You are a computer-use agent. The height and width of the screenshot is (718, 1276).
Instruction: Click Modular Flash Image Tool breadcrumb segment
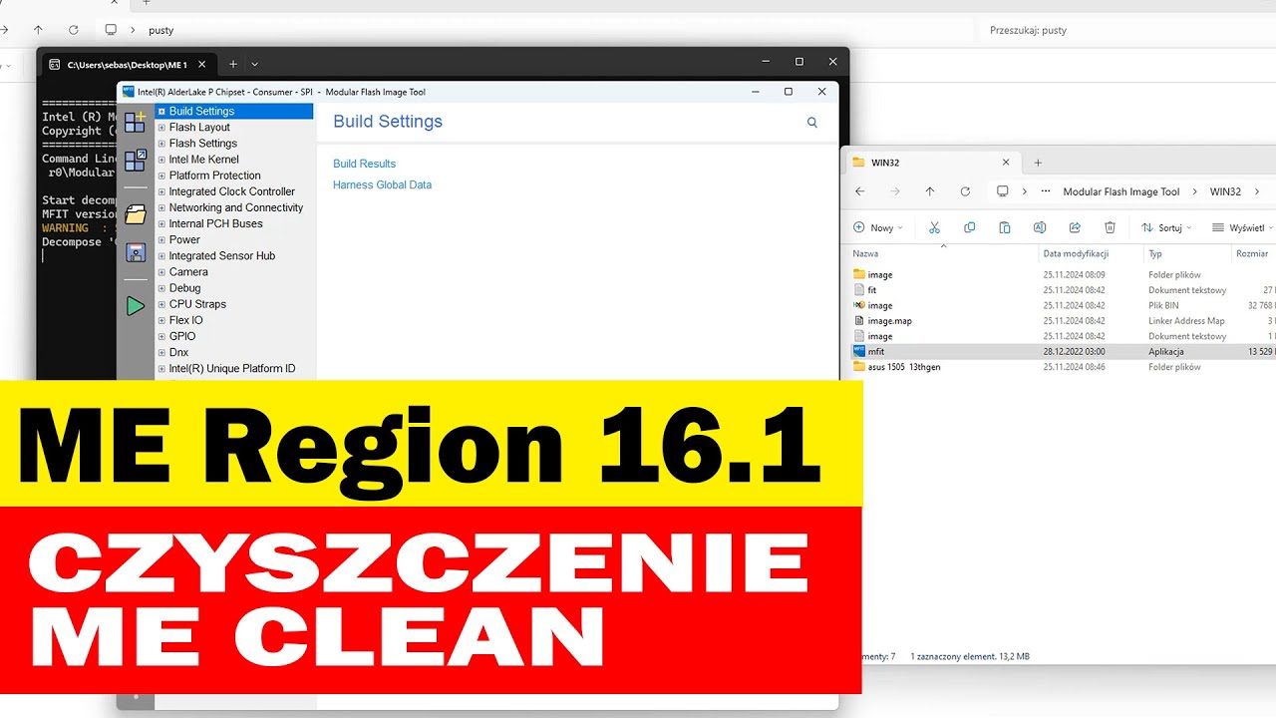tap(1121, 191)
